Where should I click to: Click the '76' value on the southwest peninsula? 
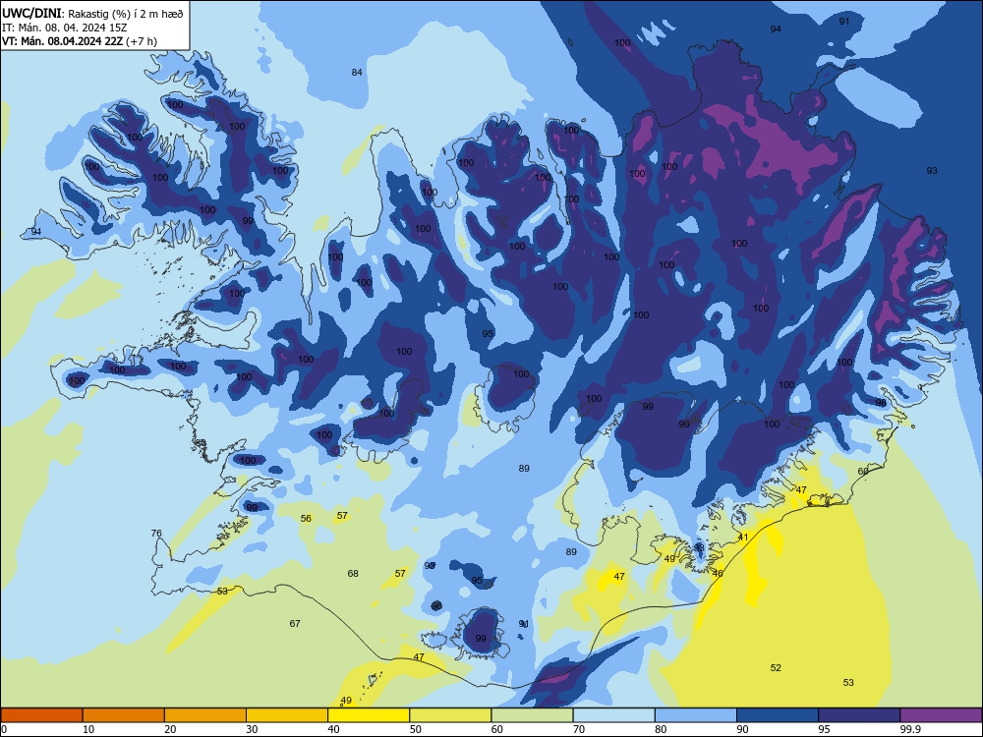point(156,534)
